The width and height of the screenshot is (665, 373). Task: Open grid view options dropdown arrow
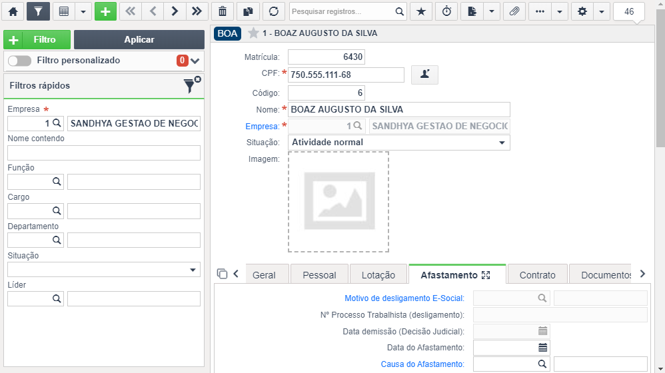83,11
